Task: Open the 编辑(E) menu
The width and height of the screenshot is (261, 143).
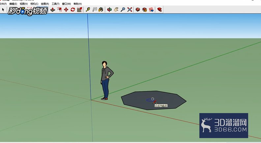Action: tap(13, 4)
